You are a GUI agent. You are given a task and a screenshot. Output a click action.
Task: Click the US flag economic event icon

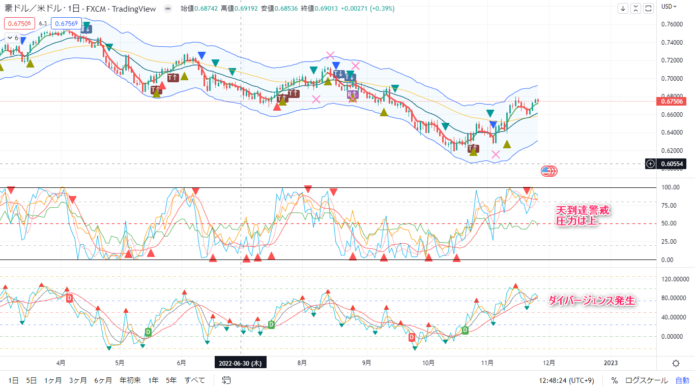(x=549, y=171)
